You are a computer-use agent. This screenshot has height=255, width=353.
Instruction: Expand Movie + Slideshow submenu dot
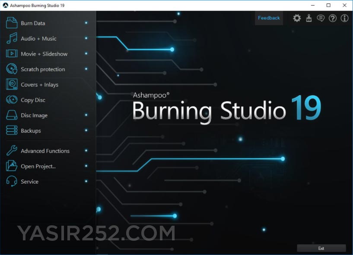pos(86,53)
